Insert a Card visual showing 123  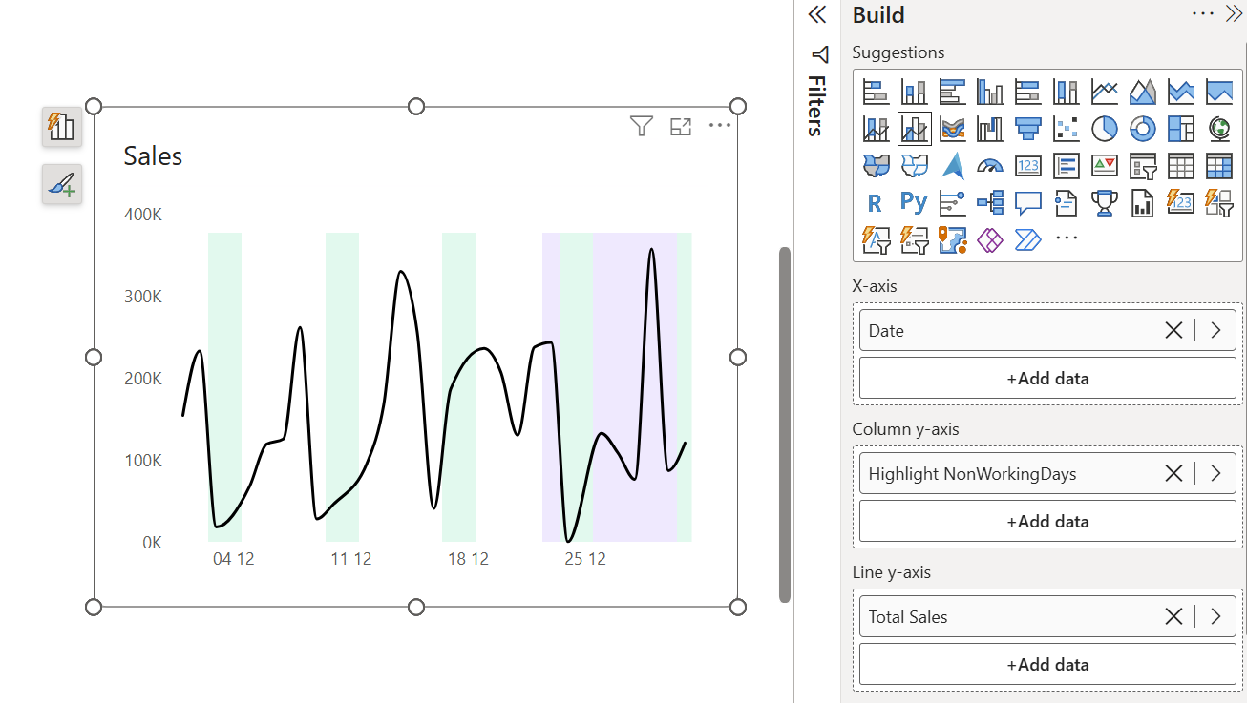[1028, 166]
